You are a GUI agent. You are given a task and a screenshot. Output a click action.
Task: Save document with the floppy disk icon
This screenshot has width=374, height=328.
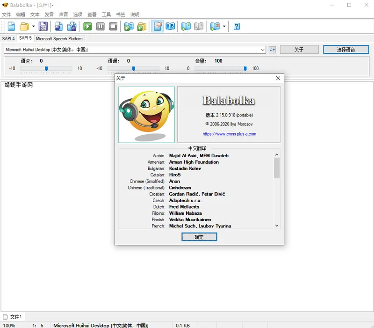click(43, 26)
